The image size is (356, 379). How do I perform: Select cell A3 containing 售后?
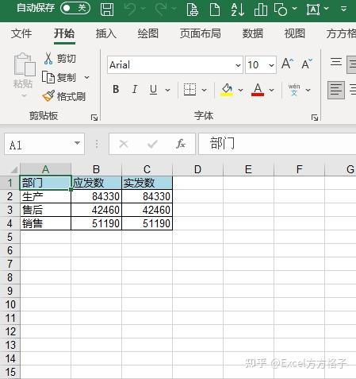point(45,210)
